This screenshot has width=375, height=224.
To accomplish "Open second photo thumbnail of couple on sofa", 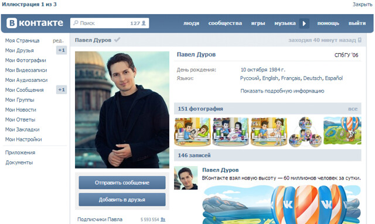I will 230,132.
